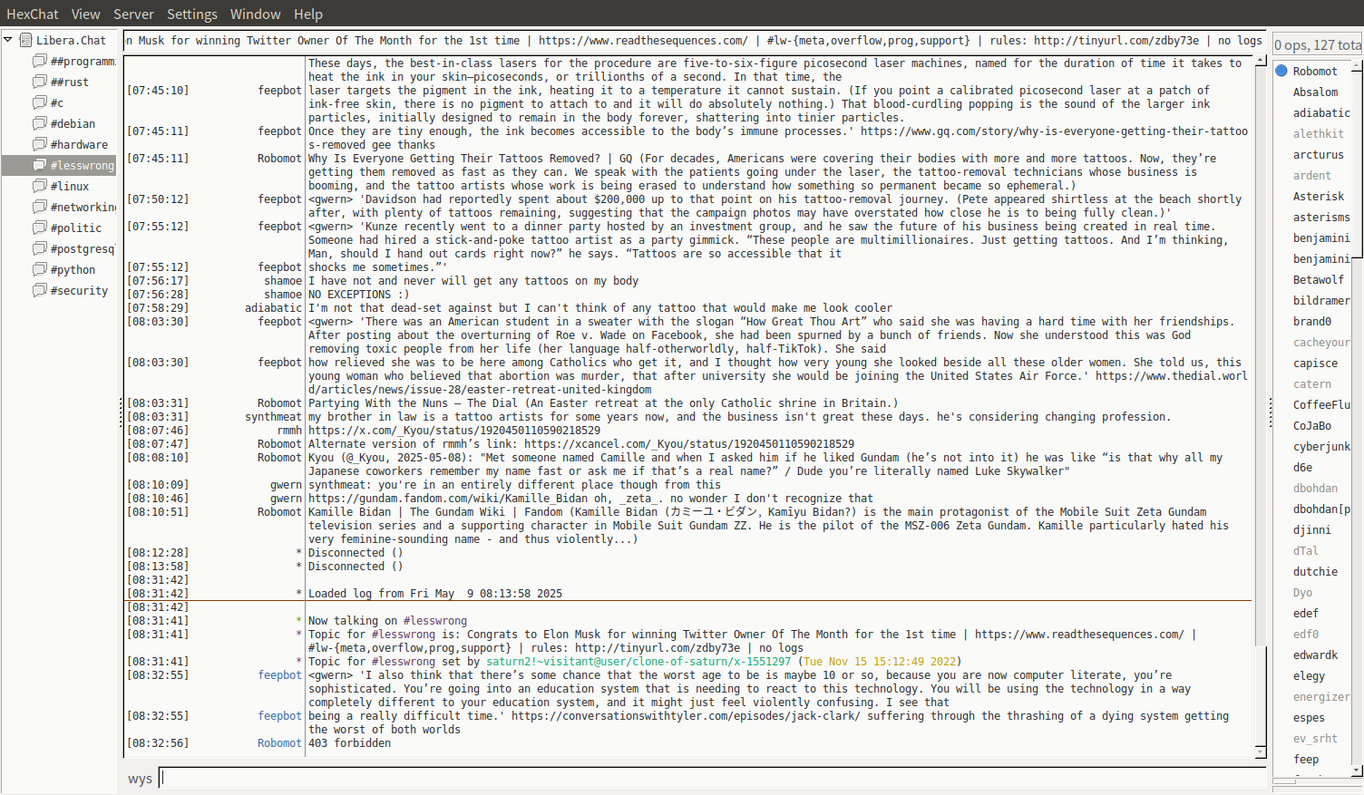Click the #python channel icon
Screen dimensions: 1364x795
coord(40,269)
